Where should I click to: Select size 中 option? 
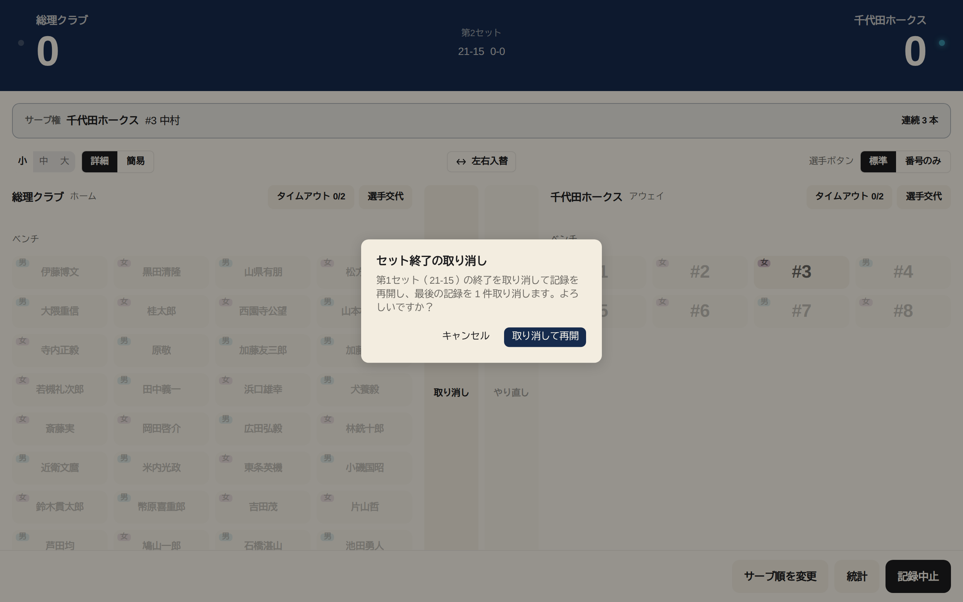(44, 161)
